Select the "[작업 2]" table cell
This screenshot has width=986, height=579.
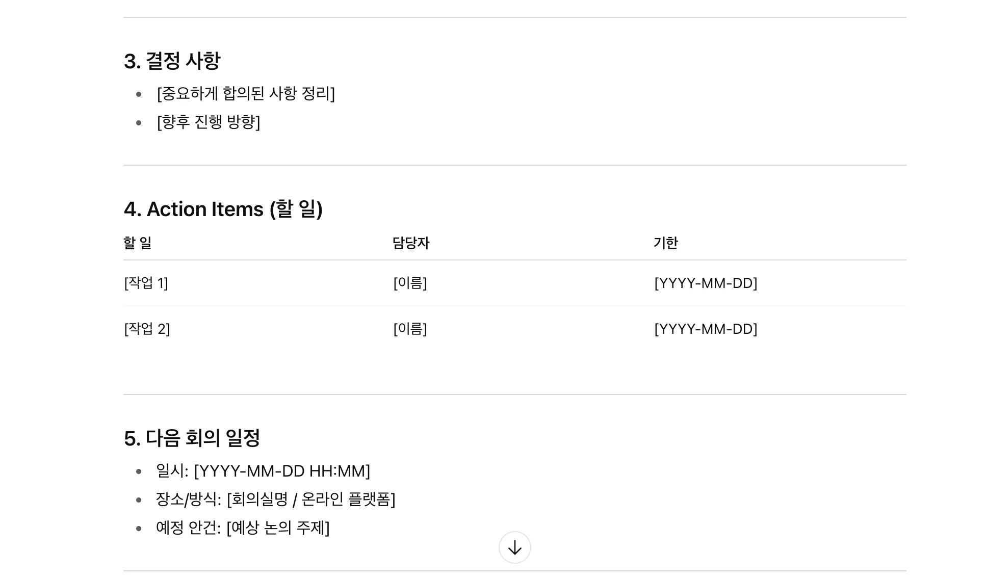(x=147, y=329)
